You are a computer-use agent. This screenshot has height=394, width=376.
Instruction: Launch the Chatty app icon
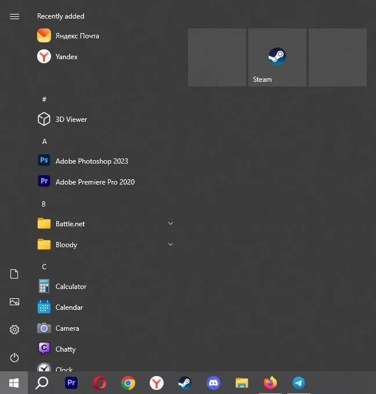[44, 349]
